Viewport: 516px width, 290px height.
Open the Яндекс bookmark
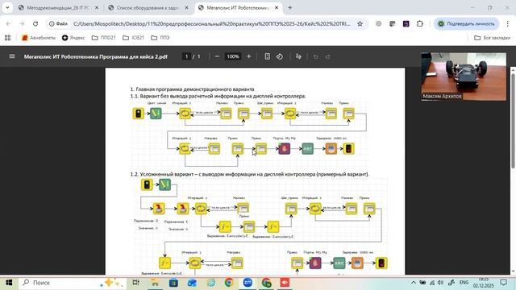(73, 38)
